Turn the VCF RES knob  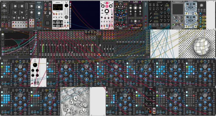point(37,70)
